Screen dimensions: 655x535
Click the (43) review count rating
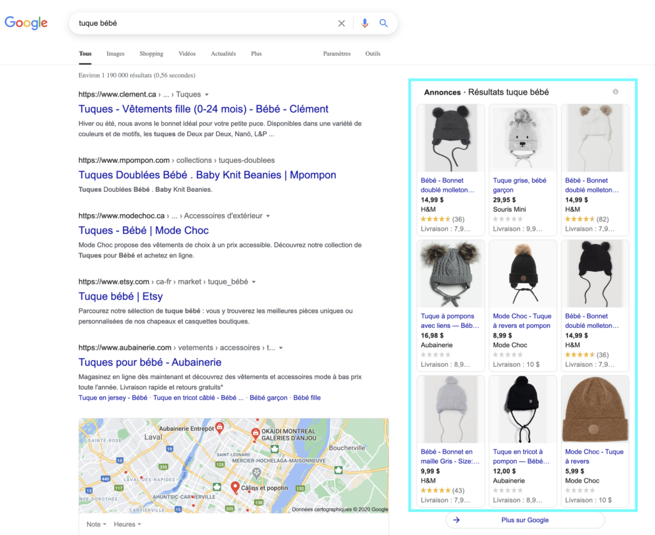443,490
